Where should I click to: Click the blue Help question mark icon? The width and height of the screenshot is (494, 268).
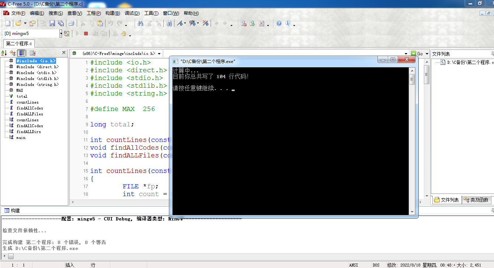279,23
